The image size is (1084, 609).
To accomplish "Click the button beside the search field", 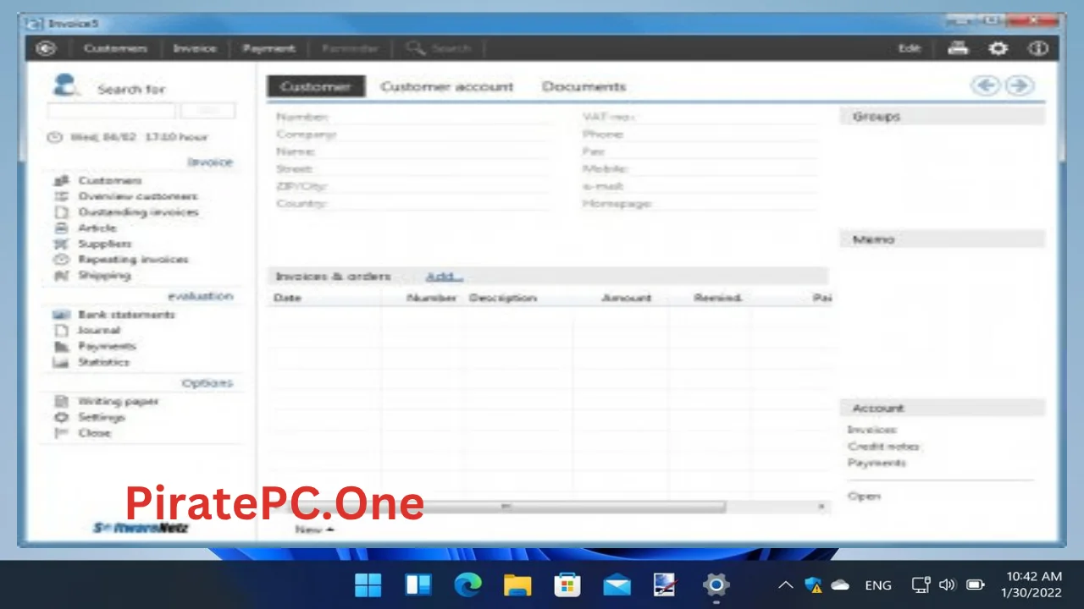I will [x=207, y=111].
